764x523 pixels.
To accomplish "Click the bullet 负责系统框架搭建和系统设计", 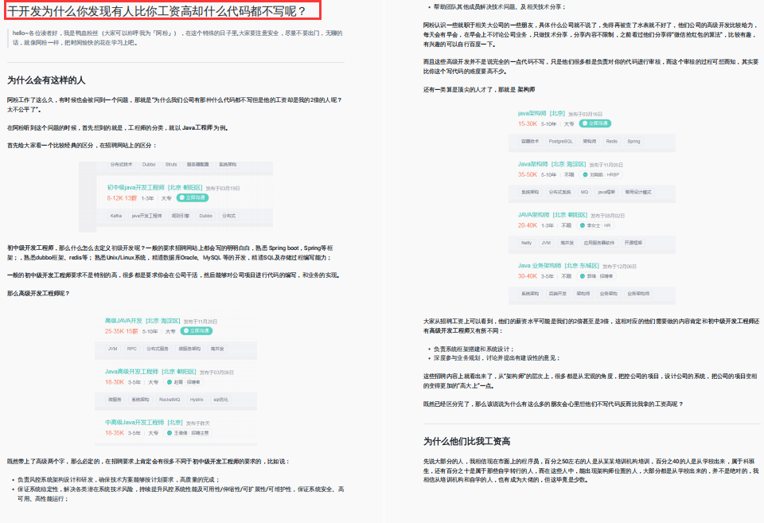I will pos(473,349).
